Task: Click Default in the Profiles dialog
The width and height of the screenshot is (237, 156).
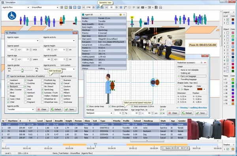Action: pos(56,109)
